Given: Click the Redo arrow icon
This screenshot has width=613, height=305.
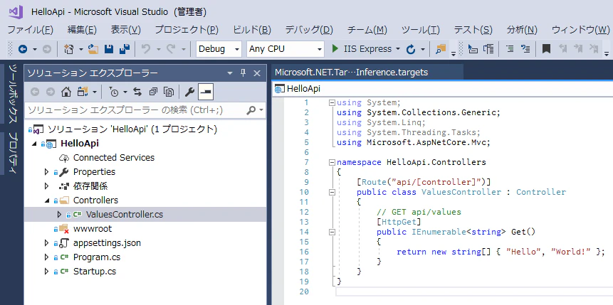Looking at the screenshot, I should [171, 49].
